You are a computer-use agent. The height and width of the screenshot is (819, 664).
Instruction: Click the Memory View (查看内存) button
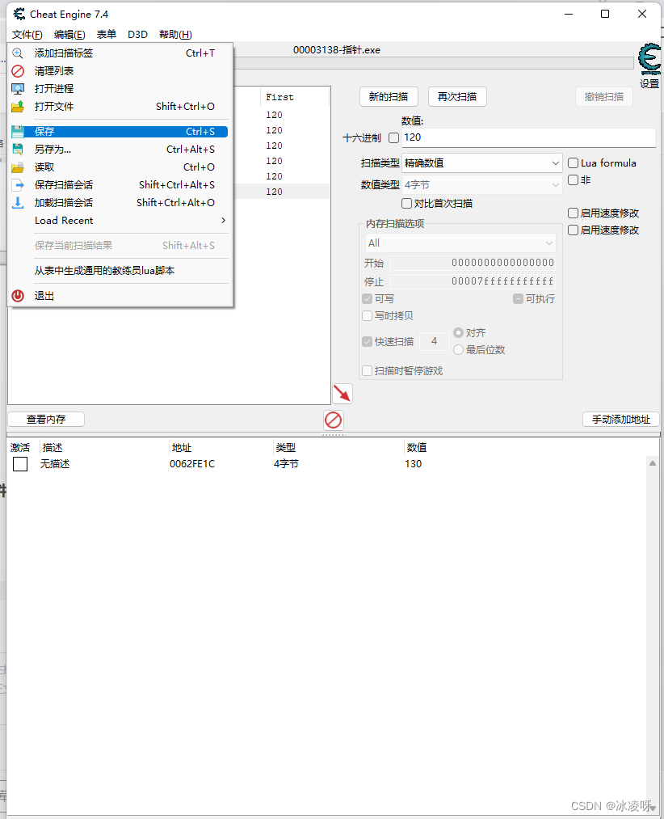pyautogui.click(x=46, y=419)
